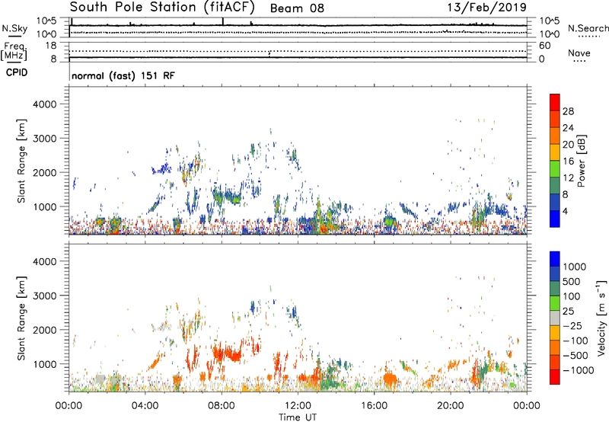The width and height of the screenshot is (609, 422).
Task: Click the "Velocity [m s-1]" colorbar title
Action: point(601,318)
